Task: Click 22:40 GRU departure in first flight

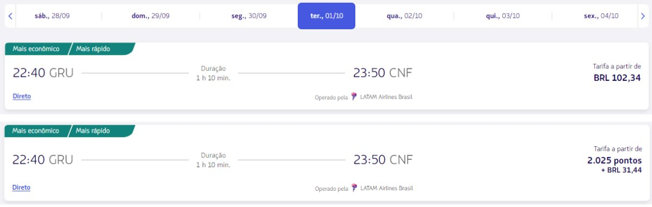Action: (43, 73)
